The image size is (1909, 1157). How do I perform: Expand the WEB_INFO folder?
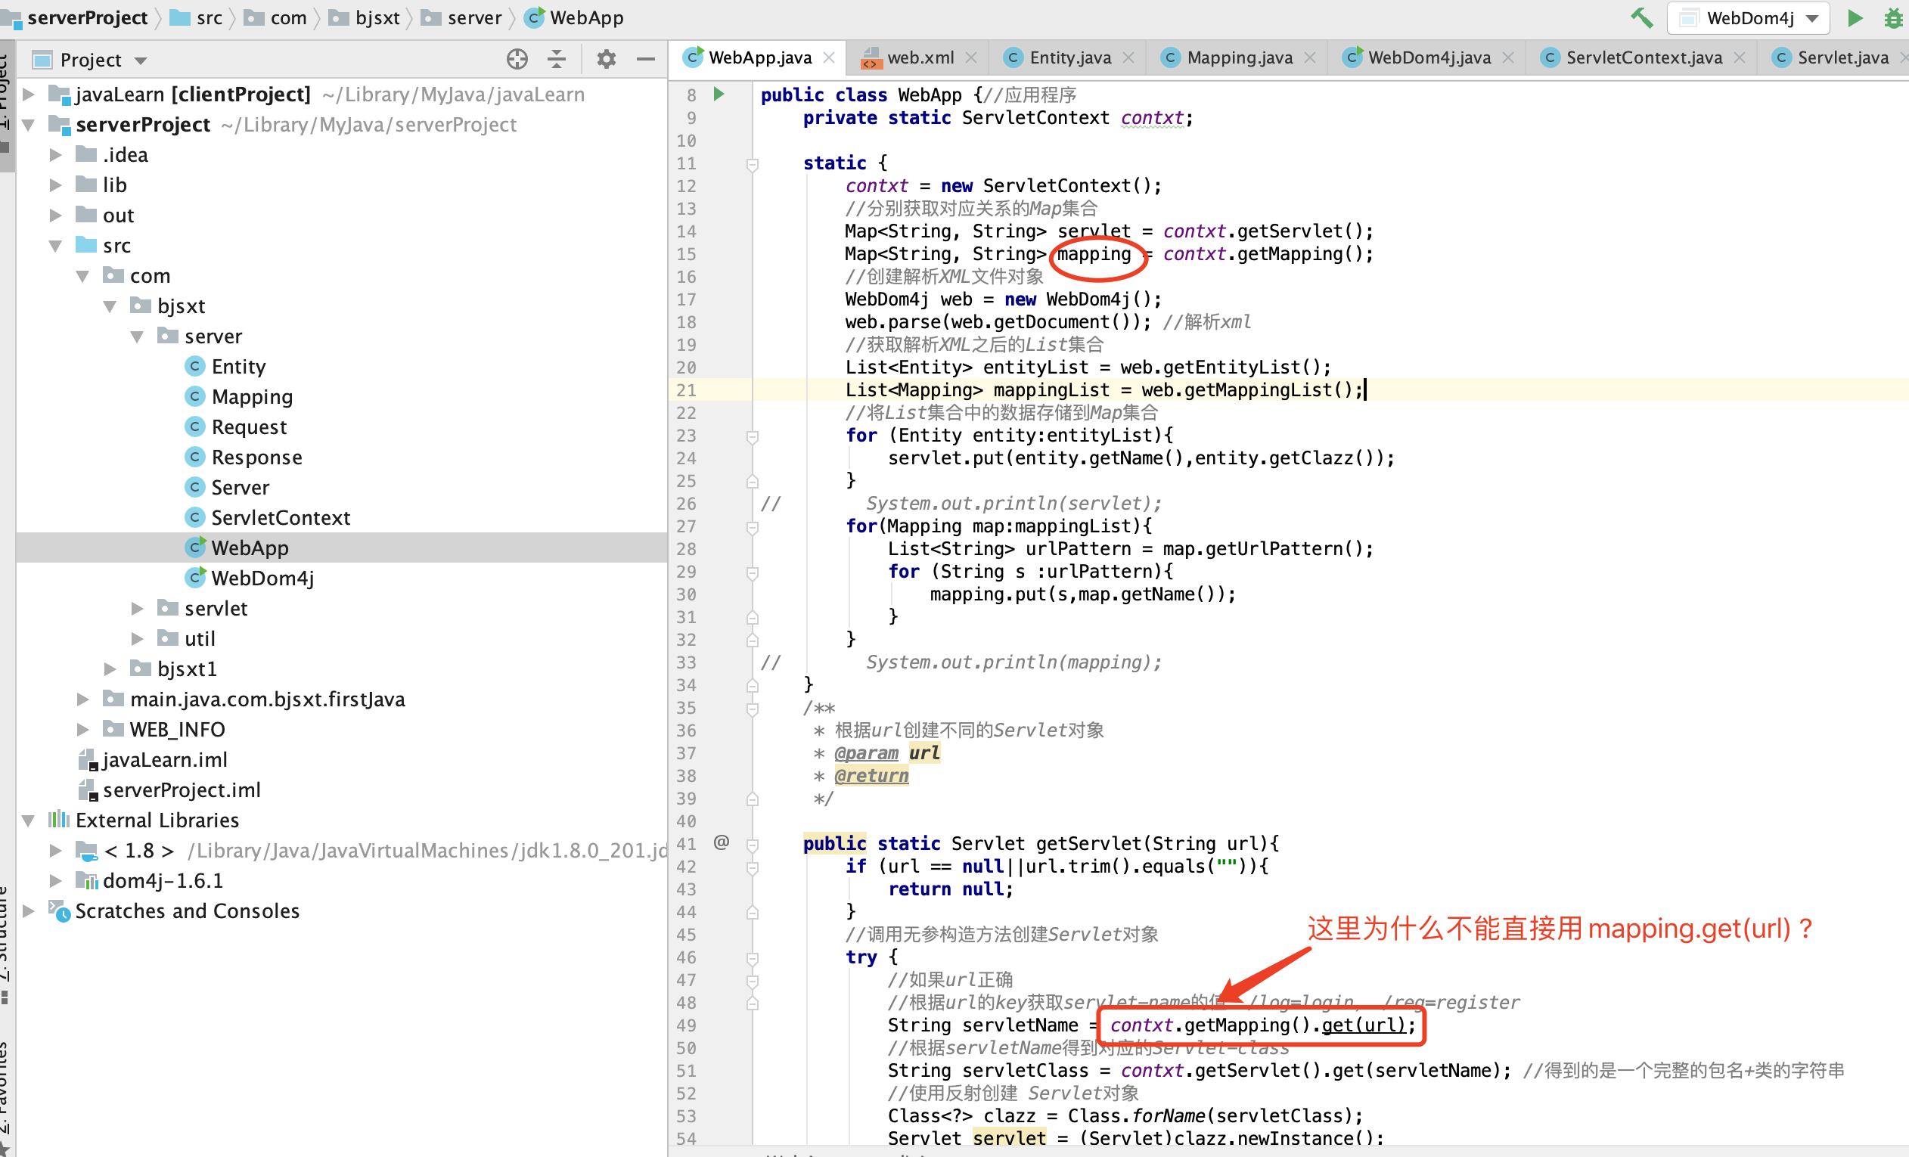tap(83, 730)
